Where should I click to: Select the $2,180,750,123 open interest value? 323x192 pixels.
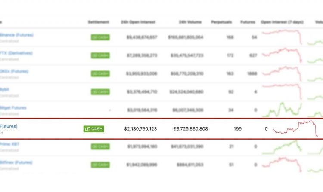coord(140,129)
